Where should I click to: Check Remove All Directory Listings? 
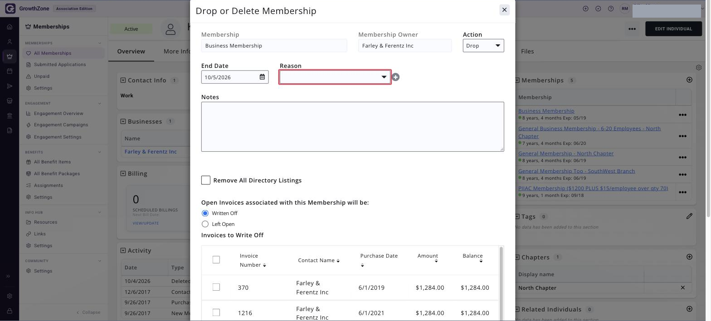click(x=206, y=180)
